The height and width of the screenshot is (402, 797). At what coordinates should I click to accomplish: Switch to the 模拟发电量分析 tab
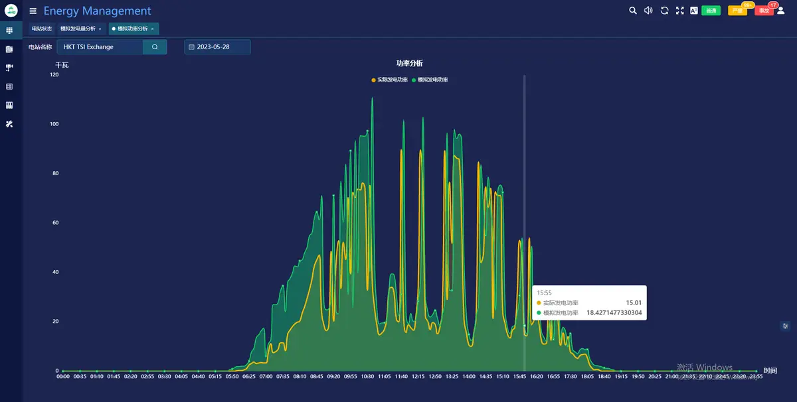(78, 29)
